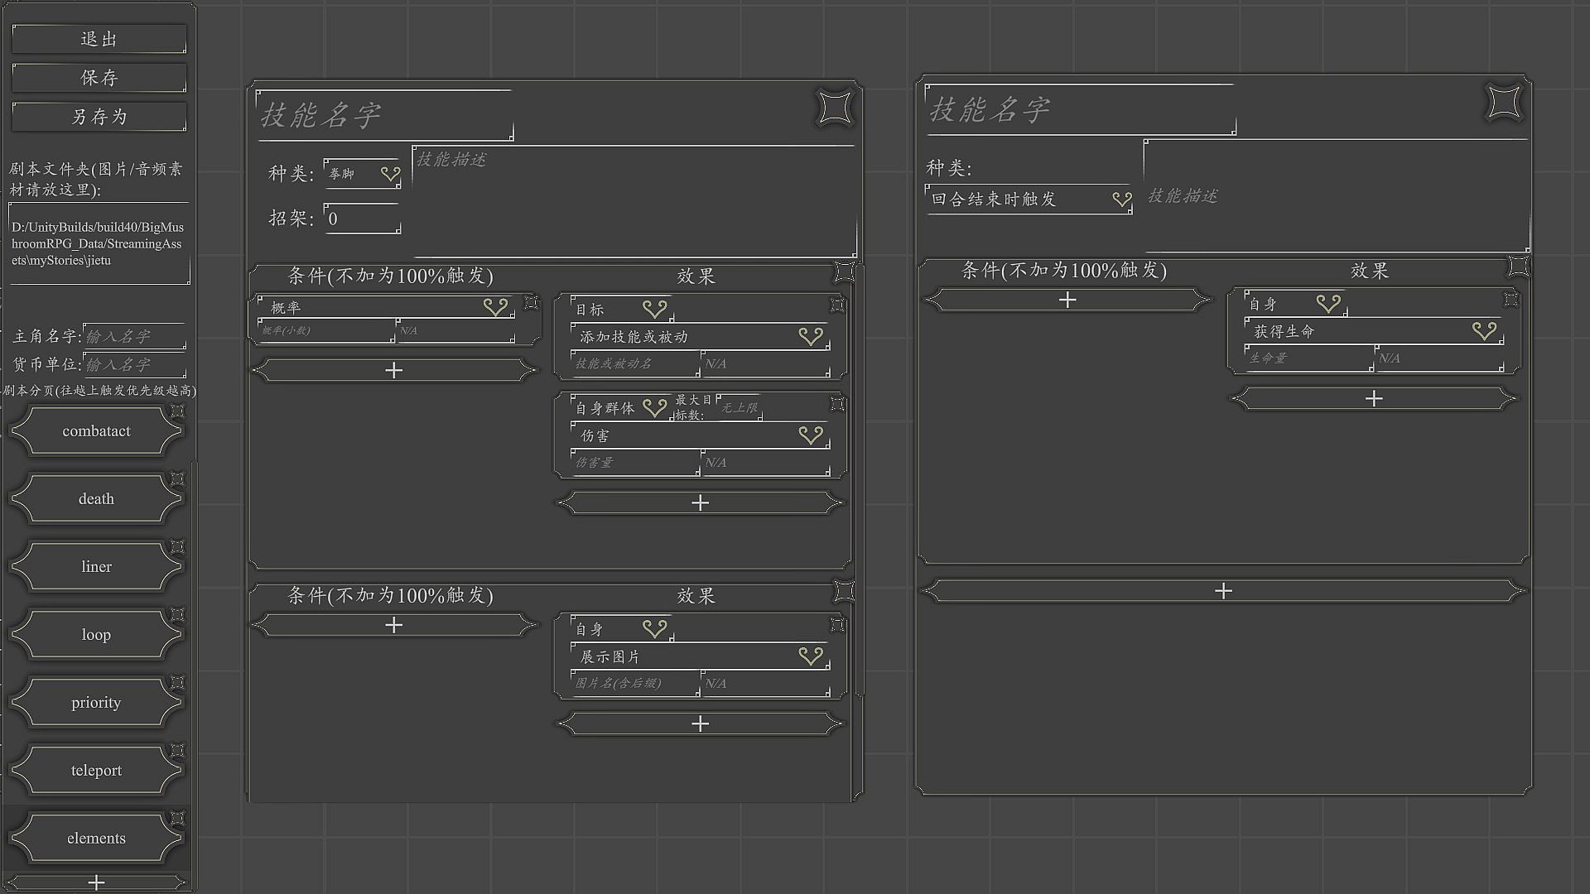Switch to the liner script page

(x=96, y=567)
